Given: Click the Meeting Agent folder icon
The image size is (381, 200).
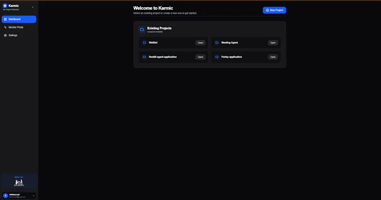Looking at the screenshot, I should tap(217, 42).
